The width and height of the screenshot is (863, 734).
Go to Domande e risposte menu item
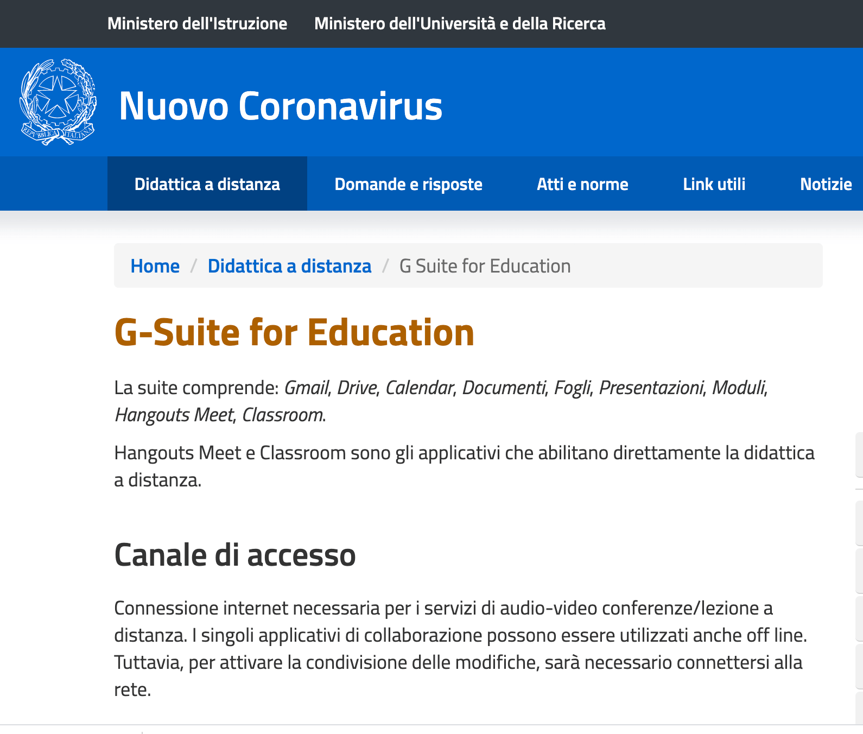[408, 184]
